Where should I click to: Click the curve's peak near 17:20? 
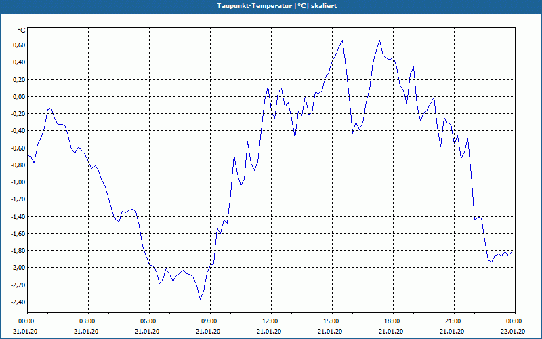coord(379,41)
